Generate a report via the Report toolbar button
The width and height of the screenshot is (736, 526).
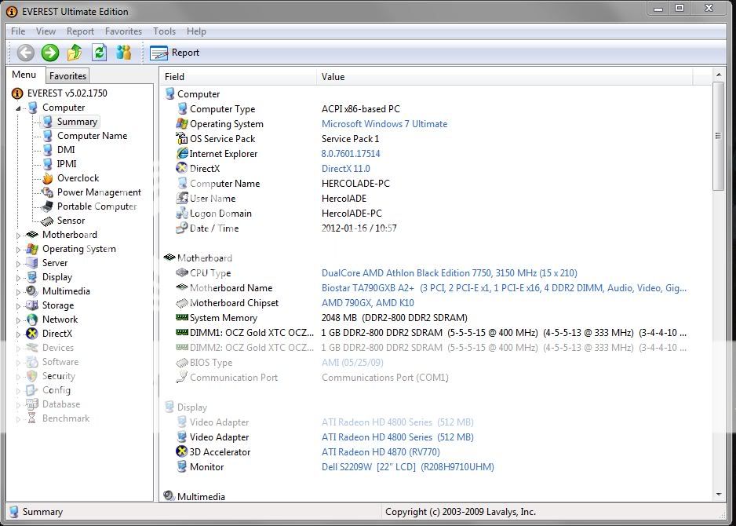[x=175, y=53]
